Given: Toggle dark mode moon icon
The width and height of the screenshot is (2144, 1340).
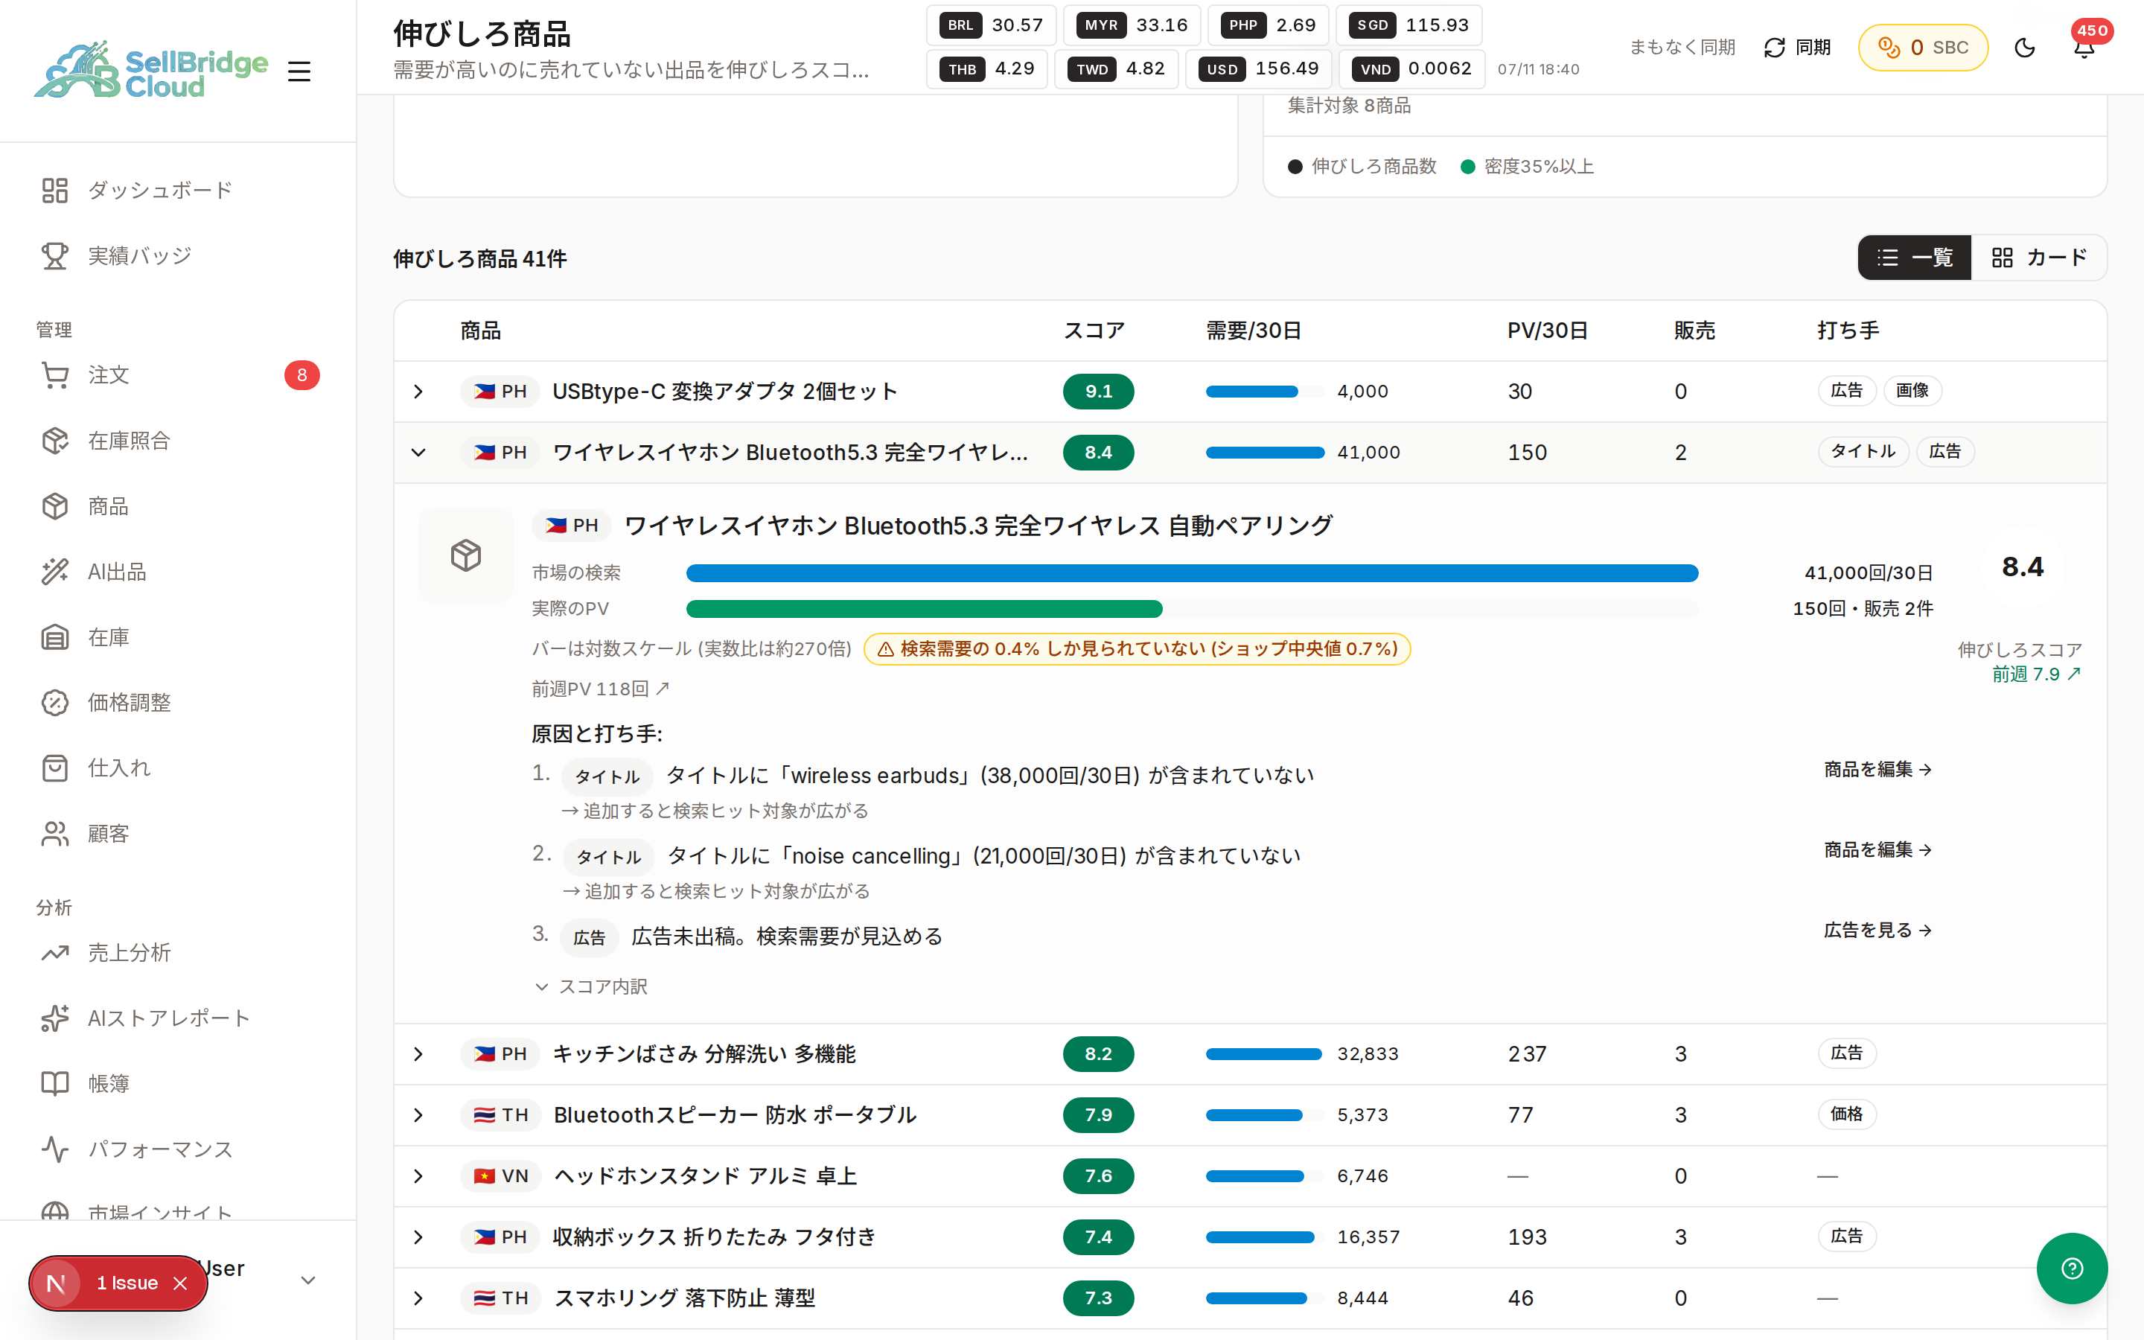Looking at the screenshot, I should coord(2024,48).
